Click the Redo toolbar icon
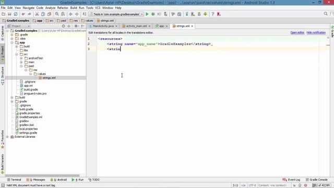Screen dimensions: 334x188 coord(29,14)
